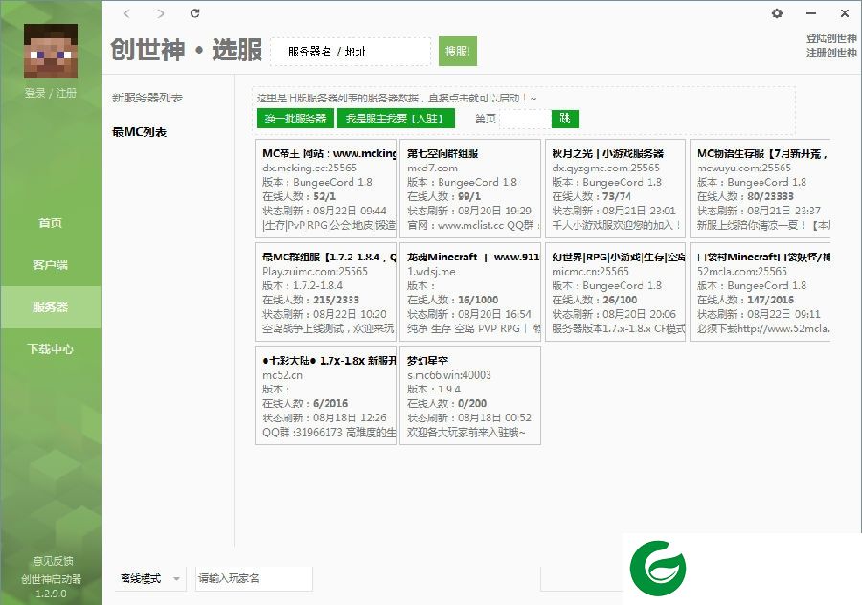
Task: Select 最MC列表 tab
Action: click(x=139, y=132)
